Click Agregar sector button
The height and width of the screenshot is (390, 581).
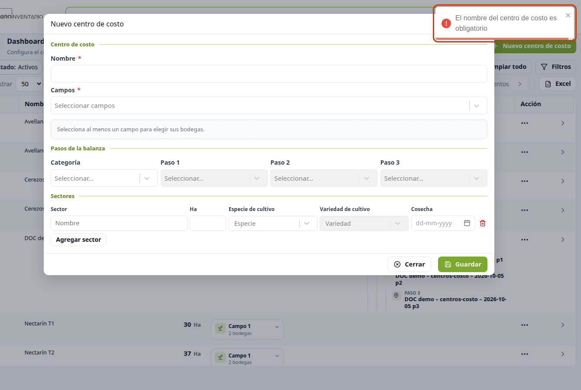click(78, 240)
